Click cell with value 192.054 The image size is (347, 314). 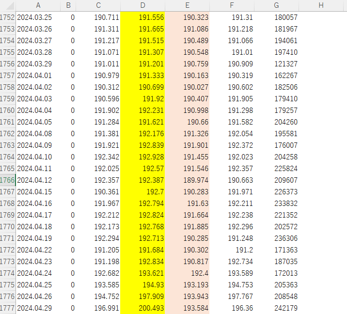[x=232, y=134]
